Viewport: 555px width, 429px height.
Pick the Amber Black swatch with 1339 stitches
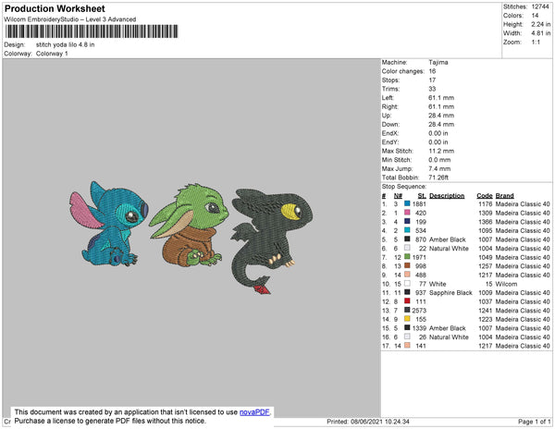tap(407, 327)
